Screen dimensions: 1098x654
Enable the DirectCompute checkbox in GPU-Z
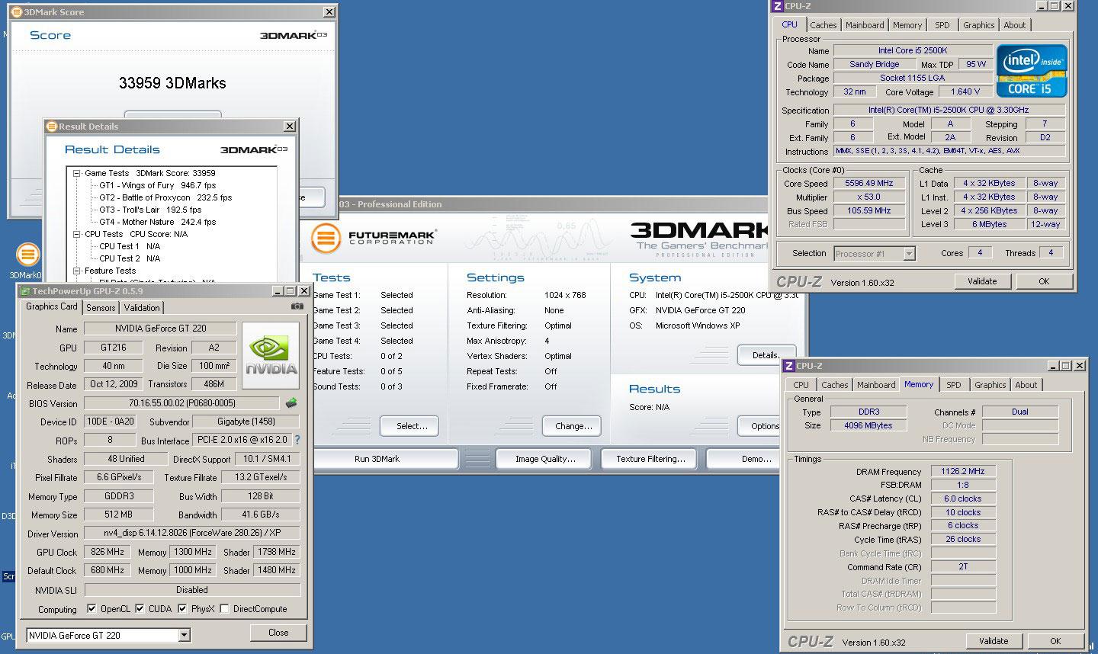(224, 609)
